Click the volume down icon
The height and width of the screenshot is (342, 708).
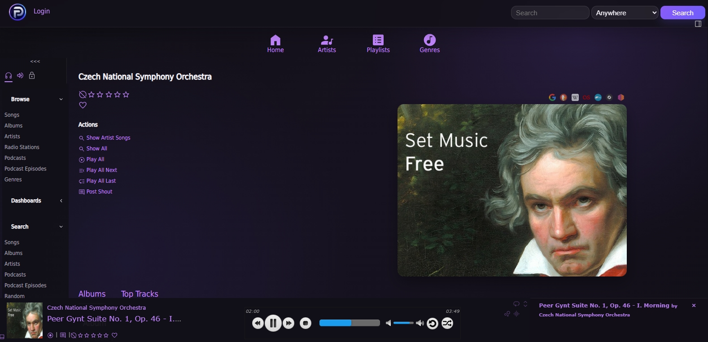point(389,323)
